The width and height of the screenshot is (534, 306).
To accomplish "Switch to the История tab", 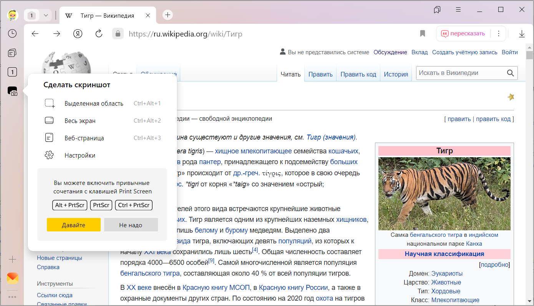I will (x=396, y=74).
